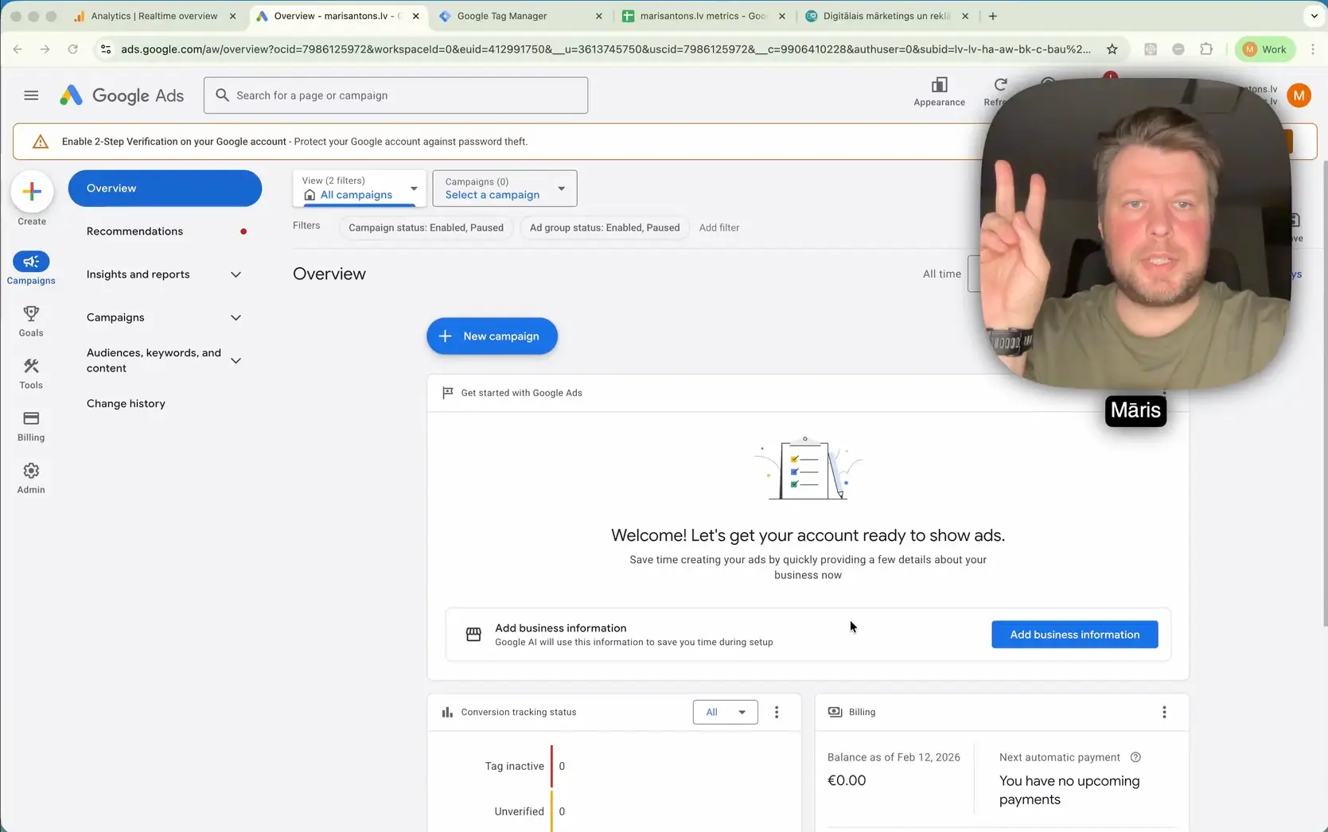Close the Google Tag Manager tab
Screen dimensions: 1328x832
[x=598, y=16]
